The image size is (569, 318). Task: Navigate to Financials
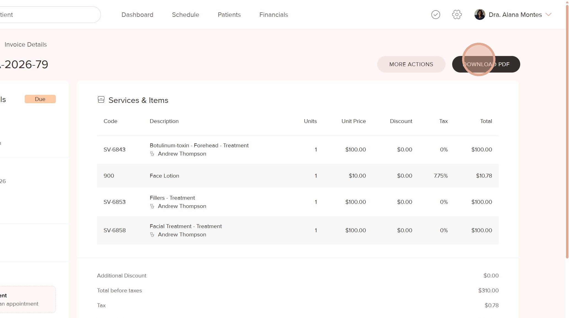(x=273, y=15)
